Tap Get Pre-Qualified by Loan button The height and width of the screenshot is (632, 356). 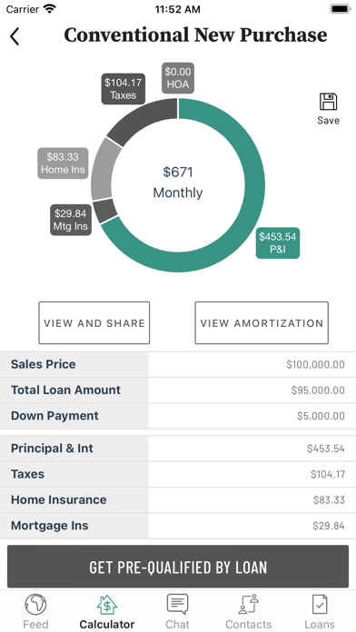tap(178, 567)
